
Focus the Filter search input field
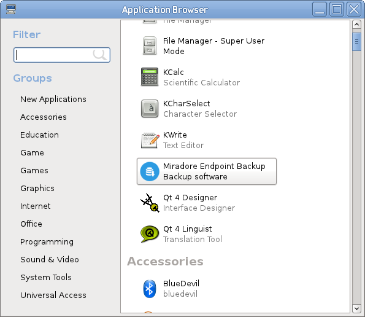pyautogui.click(x=62, y=55)
